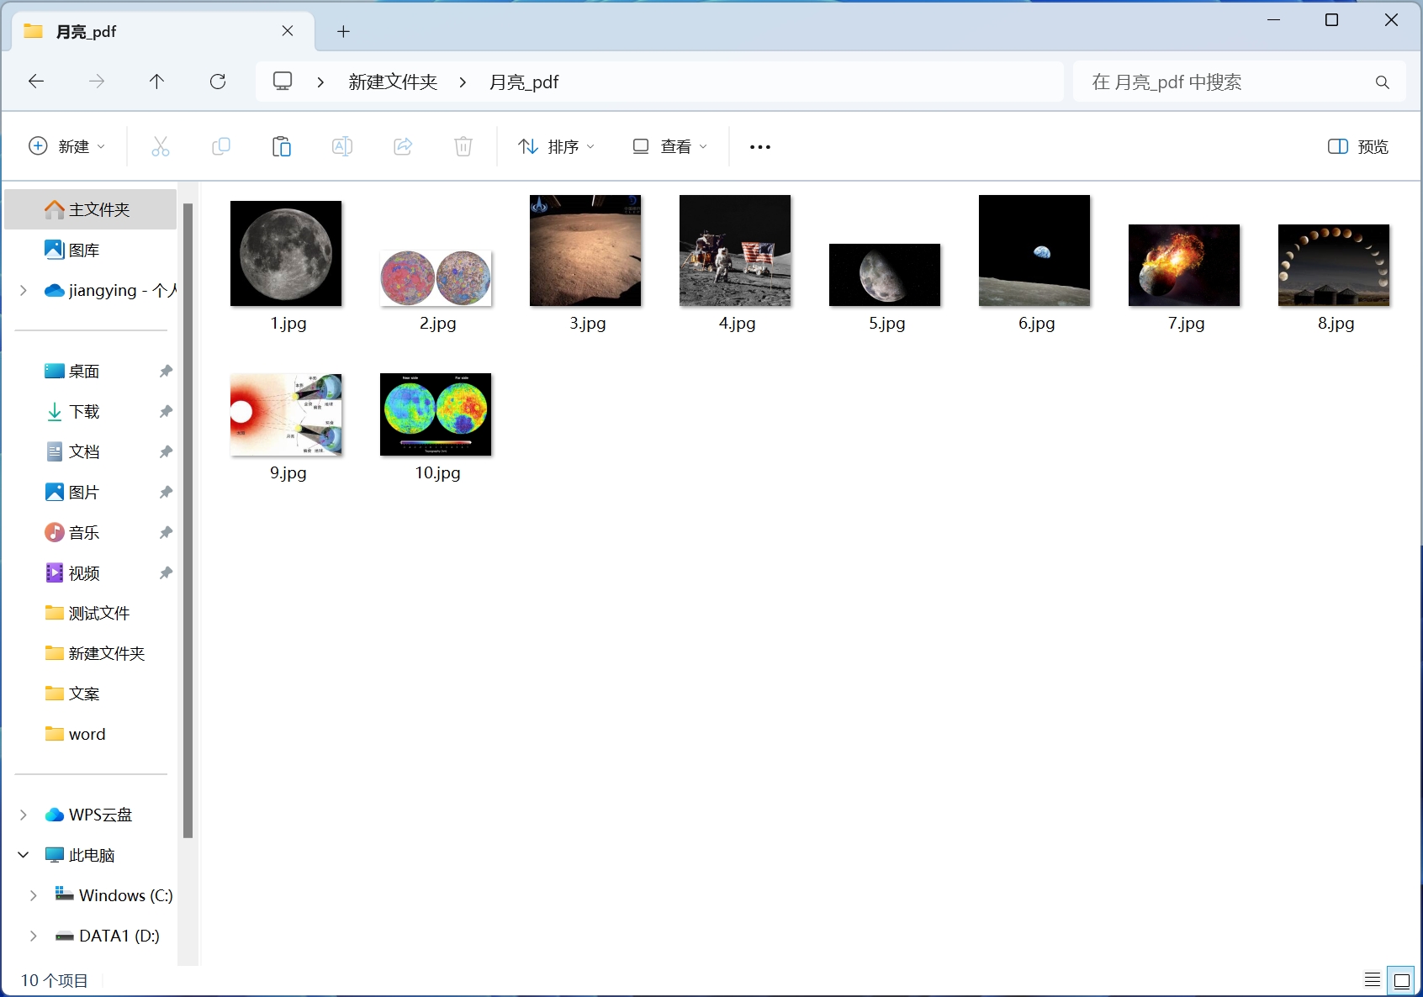Viewport: 1423px width, 997px height.
Task: Navigate to 新建文件夹 via breadcrumb
Action: [x=391, y=82]
